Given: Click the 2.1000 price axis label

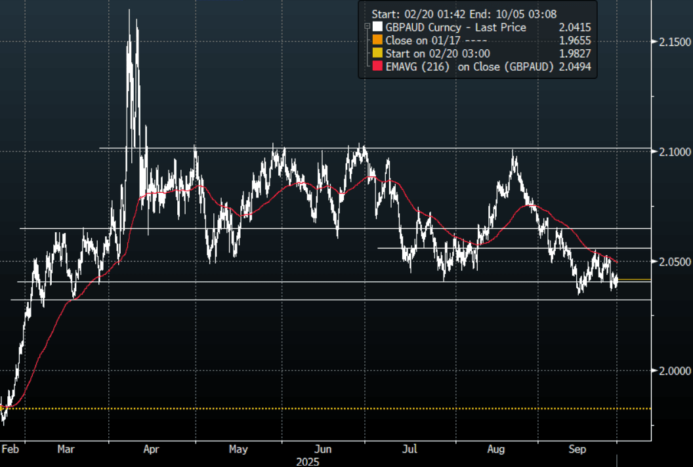Looking at the screenshot, I should (x=674, y=152).
